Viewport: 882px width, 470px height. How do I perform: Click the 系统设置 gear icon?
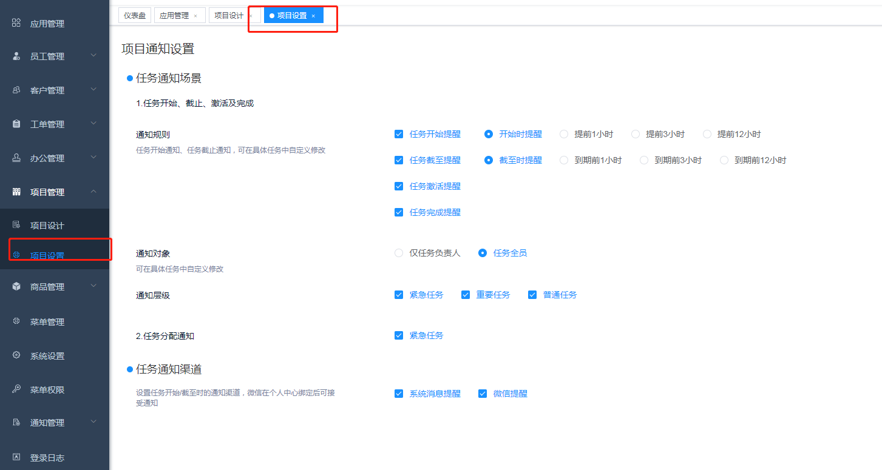point(16,355)
